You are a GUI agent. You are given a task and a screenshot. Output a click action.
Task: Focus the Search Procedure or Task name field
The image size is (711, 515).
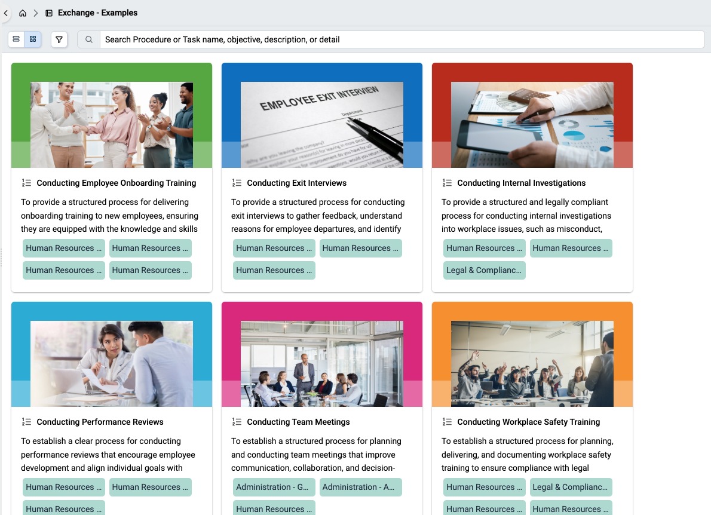(402, 39)
